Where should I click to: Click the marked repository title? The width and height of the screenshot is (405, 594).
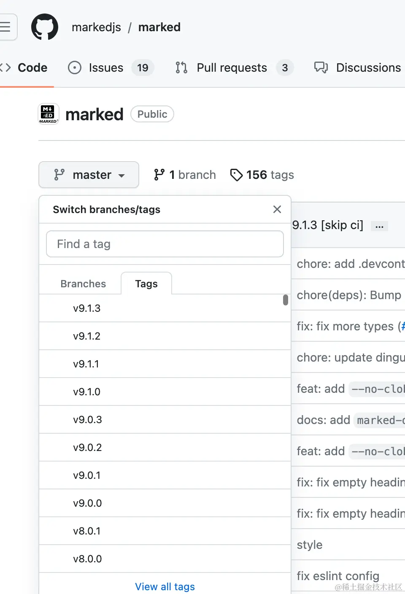94,114
